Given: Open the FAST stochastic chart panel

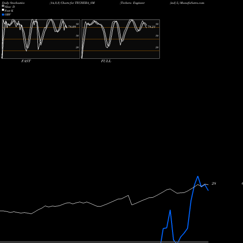Looking at the screenshot, I should [41, 39].
